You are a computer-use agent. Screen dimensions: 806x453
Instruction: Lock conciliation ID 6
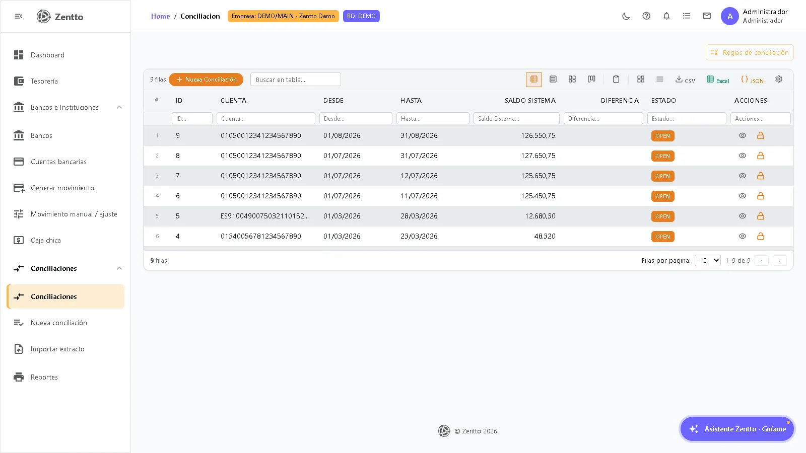tap(761, 196)
